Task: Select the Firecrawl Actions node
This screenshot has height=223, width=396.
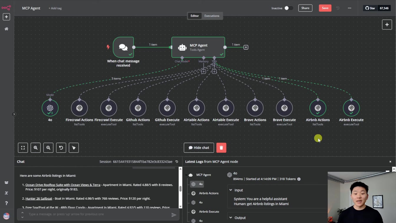Action: click(x=79, y=108)
